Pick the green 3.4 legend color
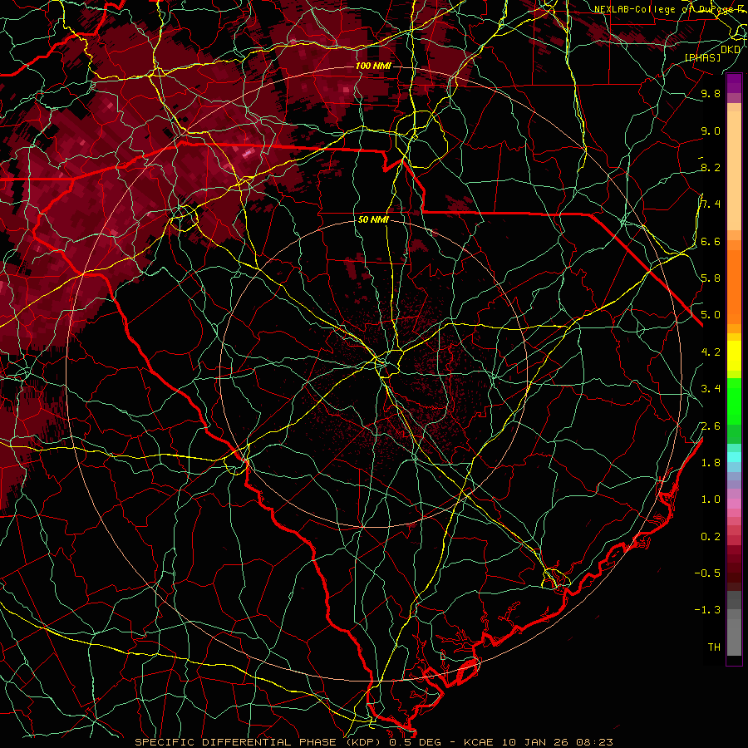Image resolution: width=748 pixels, height=748 pixels. (x=734, y=389)
